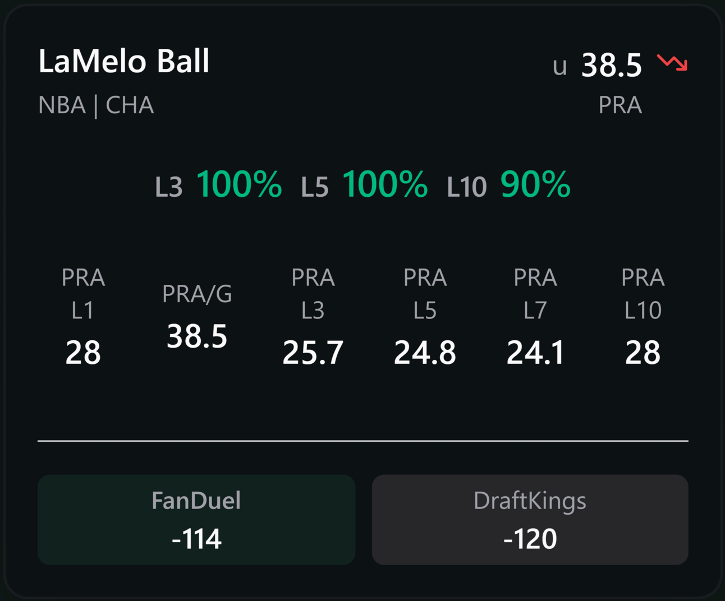Viewport: 725px width, 601px height.
Task: Click the horizontal divider above sportsbooks
Action: coord(363,441)
